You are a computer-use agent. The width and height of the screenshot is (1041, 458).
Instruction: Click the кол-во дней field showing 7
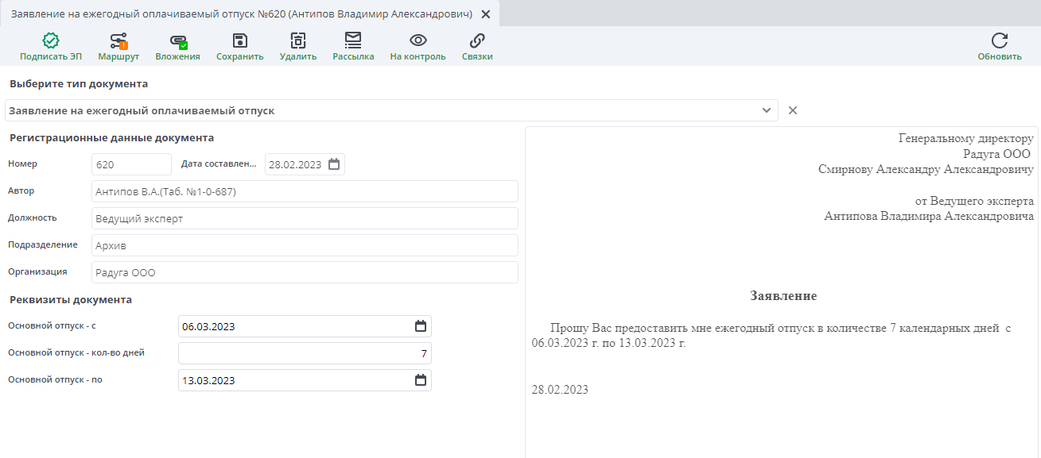(x=305, y=353)
